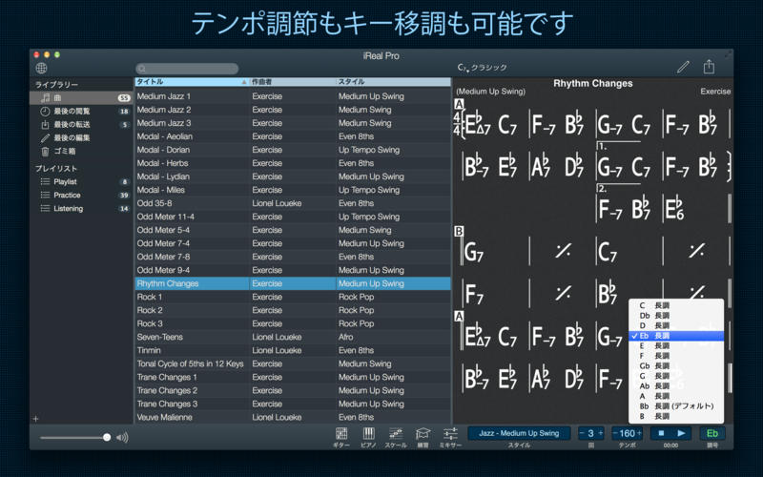Click section B rehearsal mark in chart
Image resolution: width=763 pixels, height=477 pixels.
459,232
